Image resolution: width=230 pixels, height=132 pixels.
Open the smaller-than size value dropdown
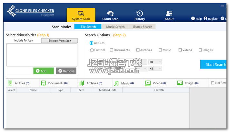pos(140,62)
